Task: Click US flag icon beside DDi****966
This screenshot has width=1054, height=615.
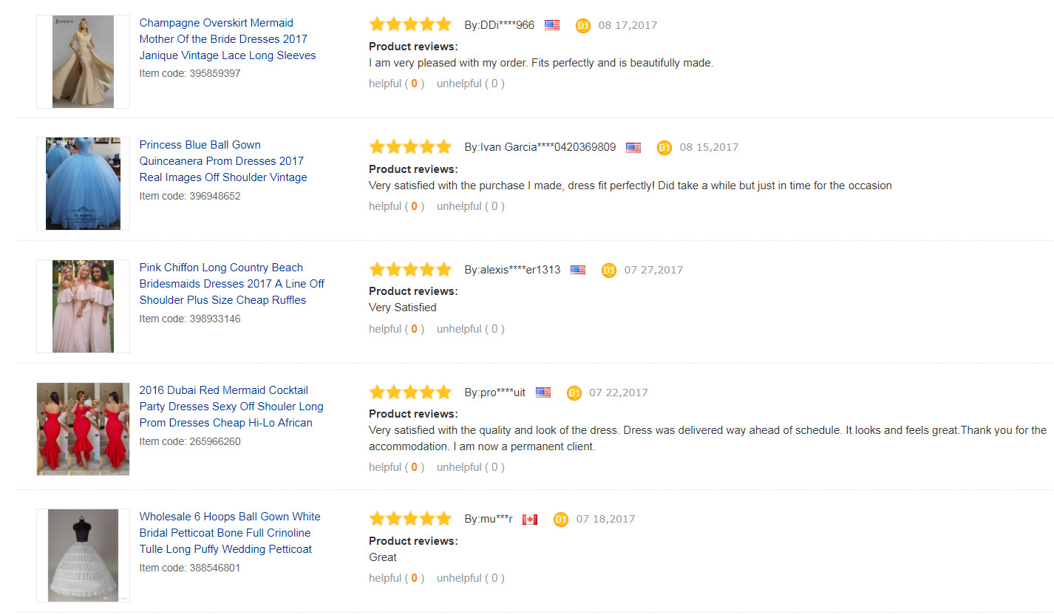Action: [552, 25]
